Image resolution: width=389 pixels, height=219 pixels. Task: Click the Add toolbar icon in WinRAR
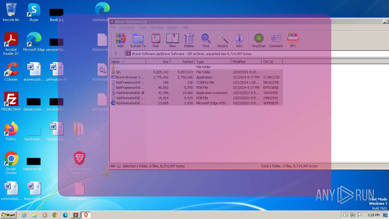(120, 40)
